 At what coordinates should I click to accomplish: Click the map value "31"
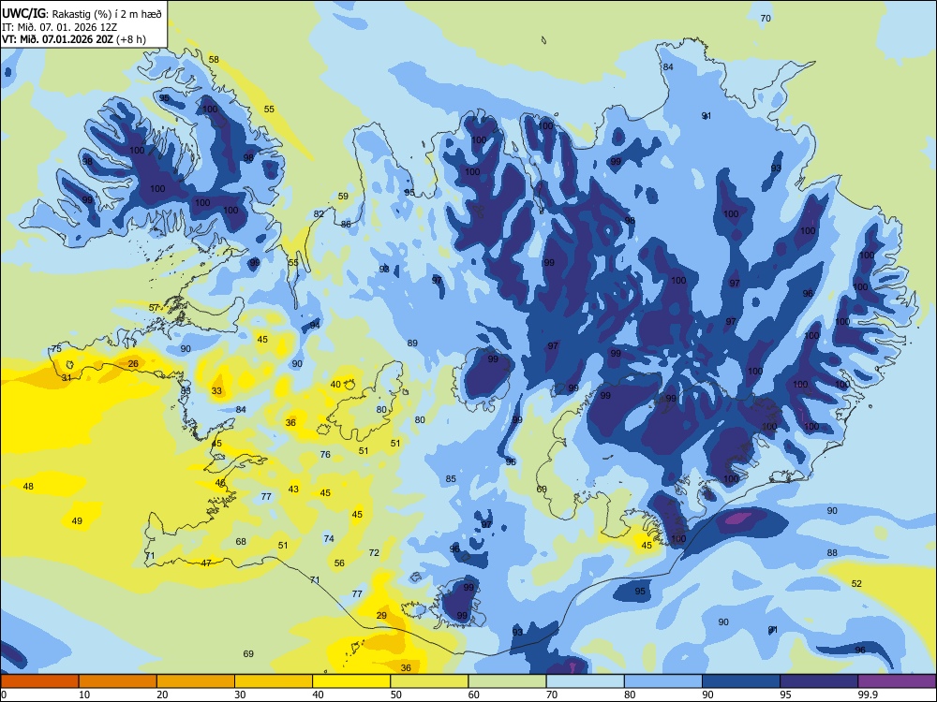tap(67, 378)
